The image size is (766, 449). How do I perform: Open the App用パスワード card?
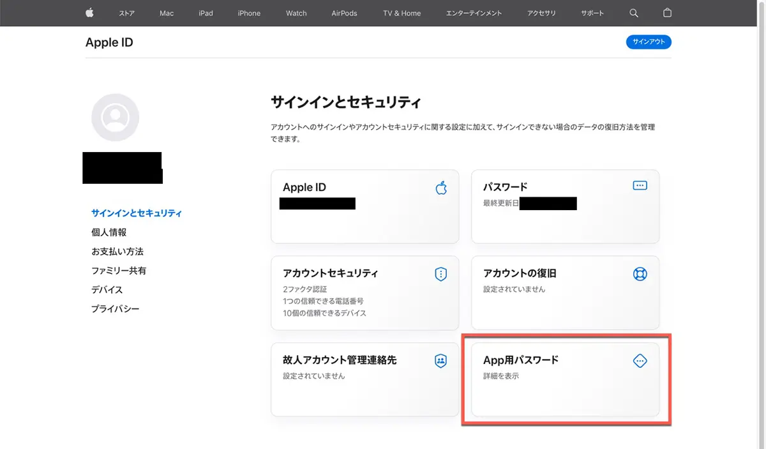[565, 380]
